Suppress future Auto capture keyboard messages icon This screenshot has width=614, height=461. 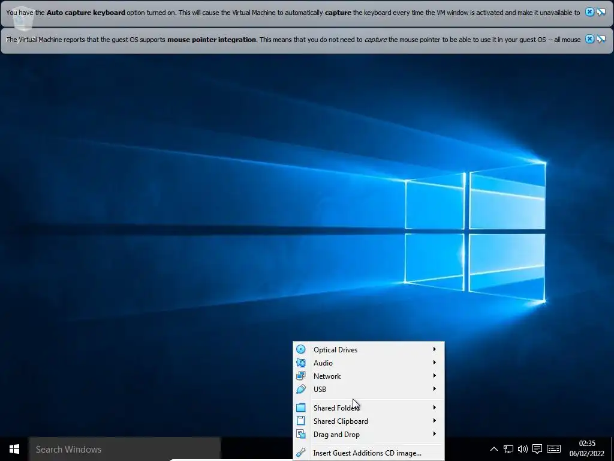pyautogui.click(x=601, y=12)
